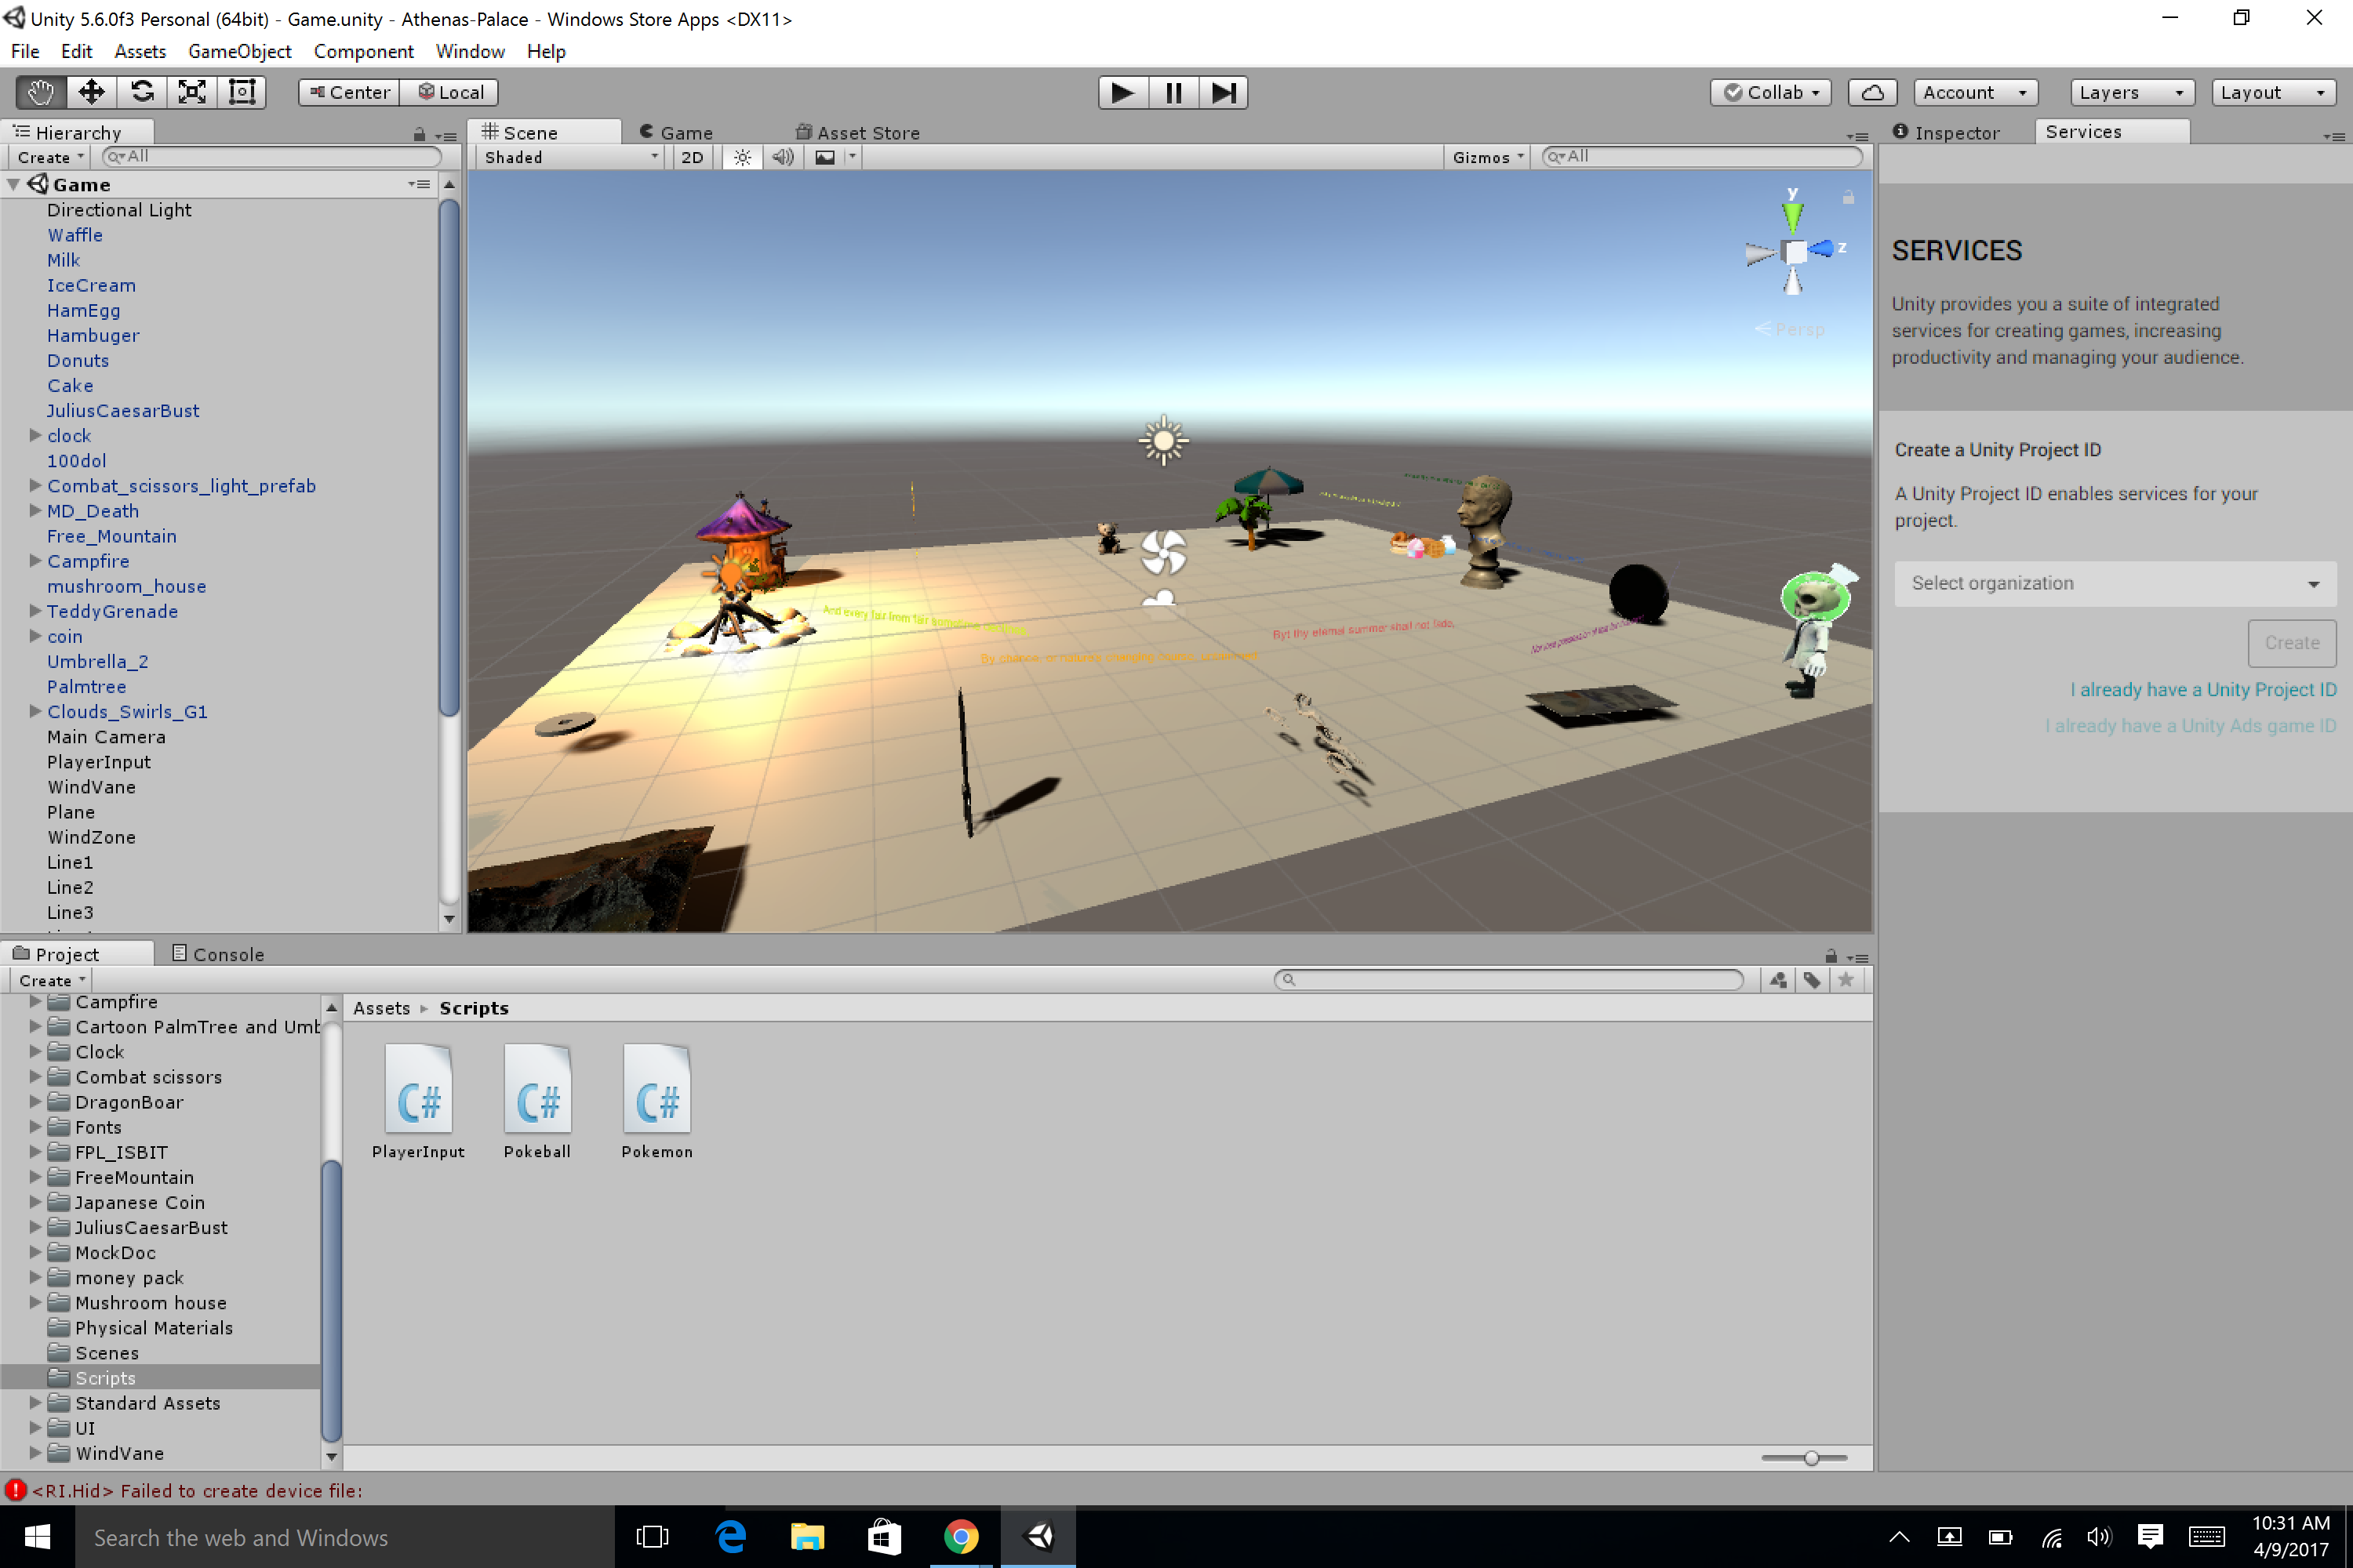This screenshot has width=2353, height=1568.
Task: Toggle scene audio speaker icon
Action: tap(782, 157)
